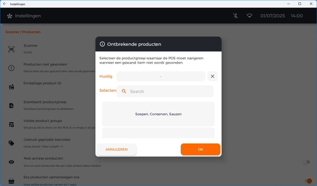Click the time 14:00 in header
The image size is (317, 186).
(x=297, y=16)
